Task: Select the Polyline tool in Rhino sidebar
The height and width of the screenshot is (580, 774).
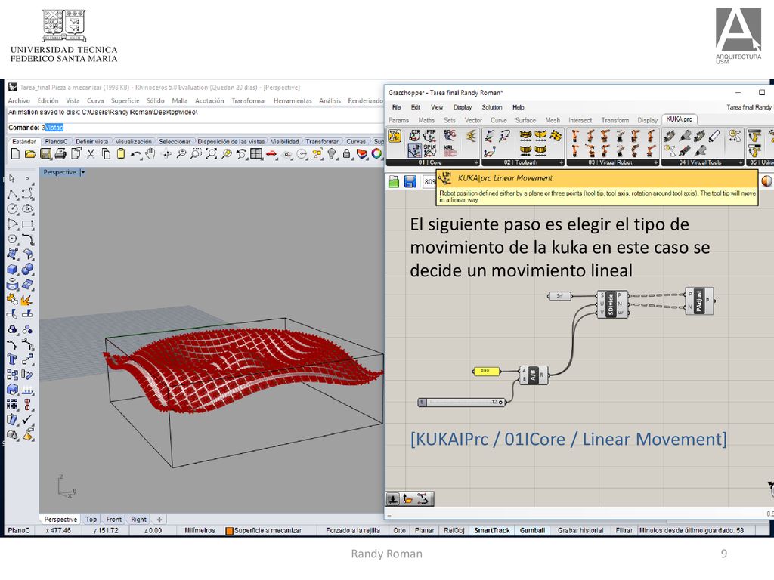Action: pyautogui.click(x=12, y=194)
